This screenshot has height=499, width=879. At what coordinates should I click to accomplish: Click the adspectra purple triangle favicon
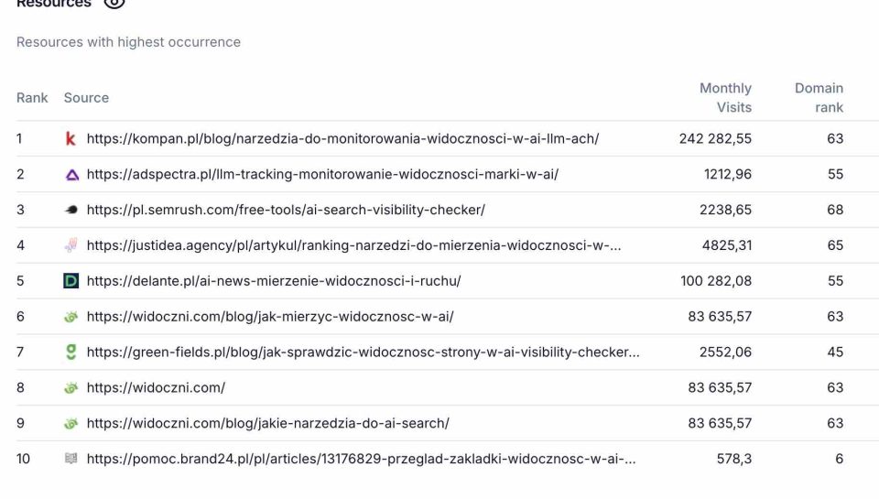tap(71, 174)
